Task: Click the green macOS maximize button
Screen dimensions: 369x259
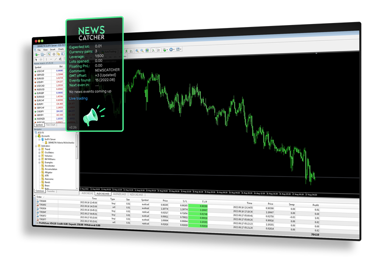Action: [x=43, y=42]
